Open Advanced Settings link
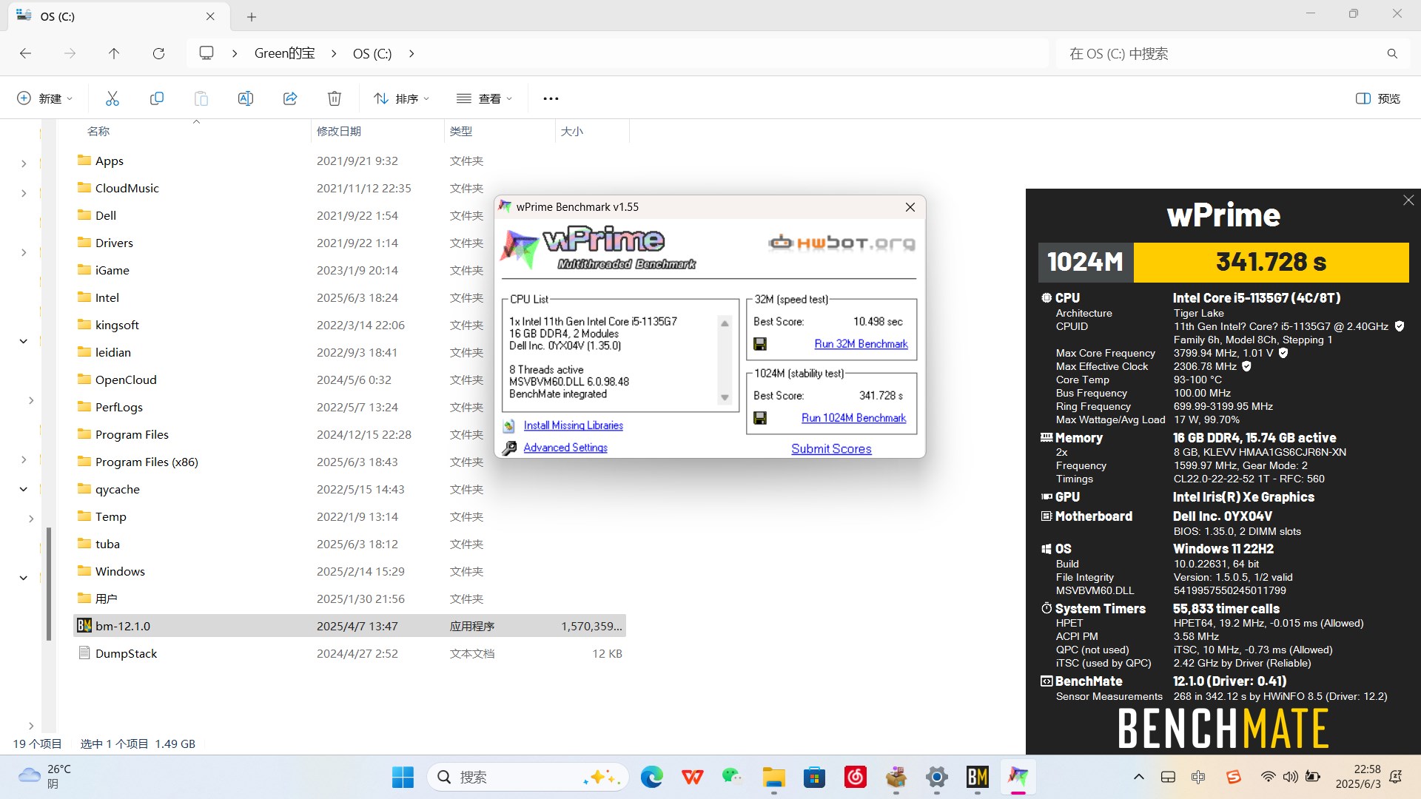This screenshot has width=1421, height=799. pos(565,448)
